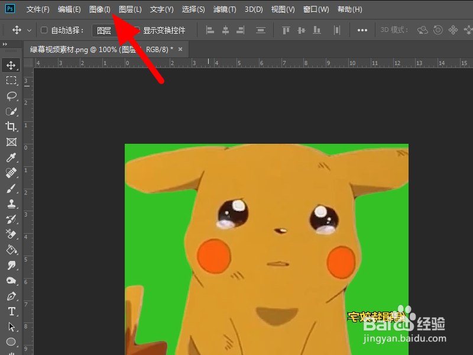Screen dimensions: 473x355
Task: Click the ruler origin corner box
Action: pos(28,63)
